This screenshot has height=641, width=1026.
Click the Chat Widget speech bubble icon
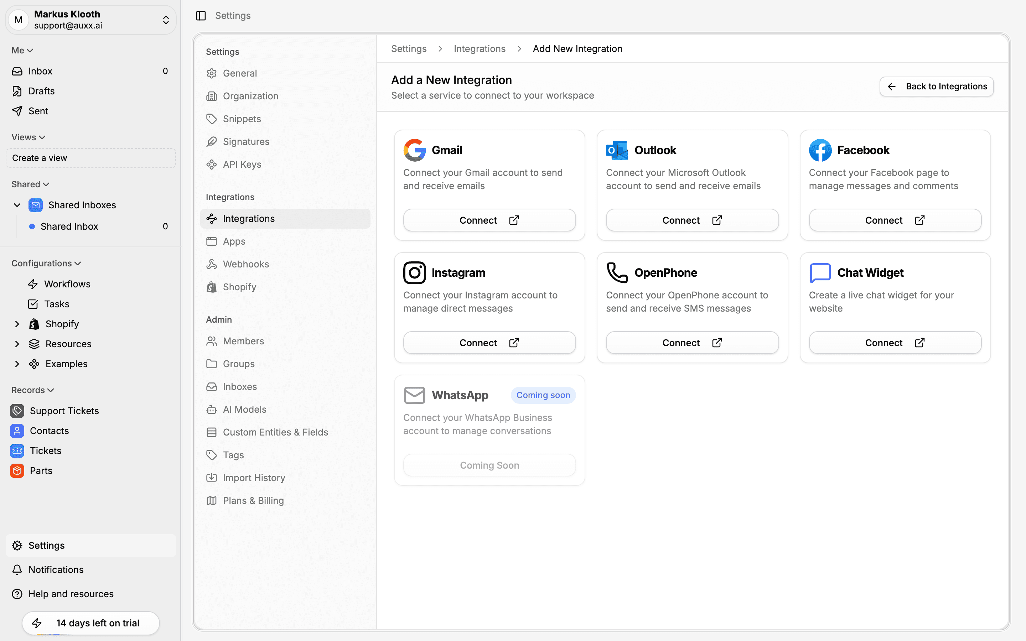820,272
